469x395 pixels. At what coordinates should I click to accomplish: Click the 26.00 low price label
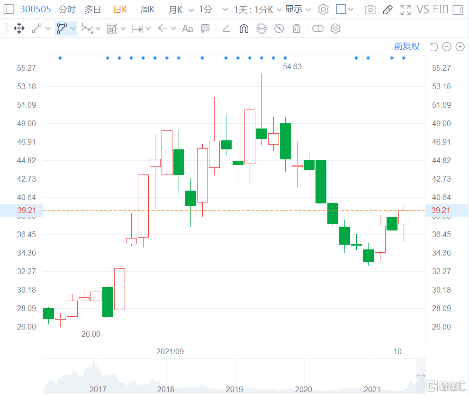91,334
